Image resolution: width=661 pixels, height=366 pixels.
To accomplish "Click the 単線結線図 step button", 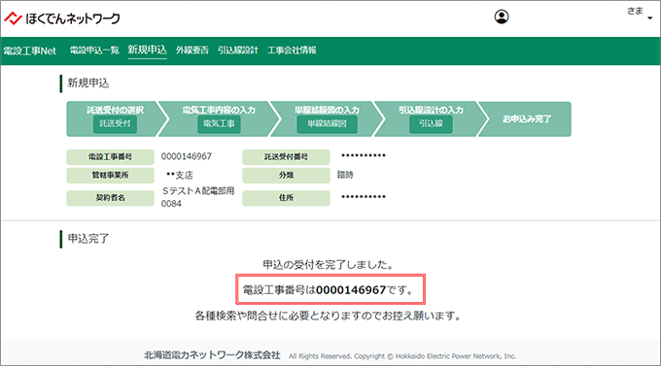I will tap(327, 124).
